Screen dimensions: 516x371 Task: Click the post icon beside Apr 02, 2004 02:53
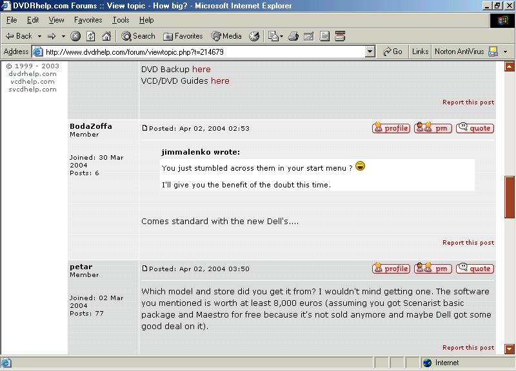click(144, 128)
